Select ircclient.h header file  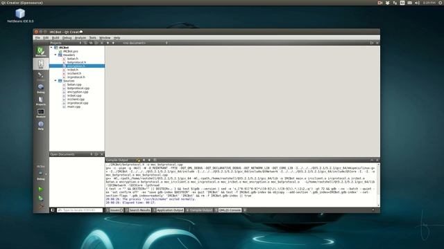click(x=74, y=73)
